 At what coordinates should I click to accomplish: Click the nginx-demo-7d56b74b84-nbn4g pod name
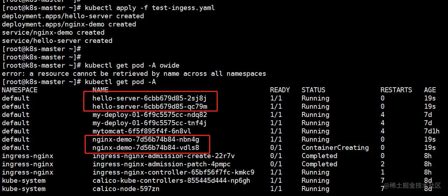(146, 139)
